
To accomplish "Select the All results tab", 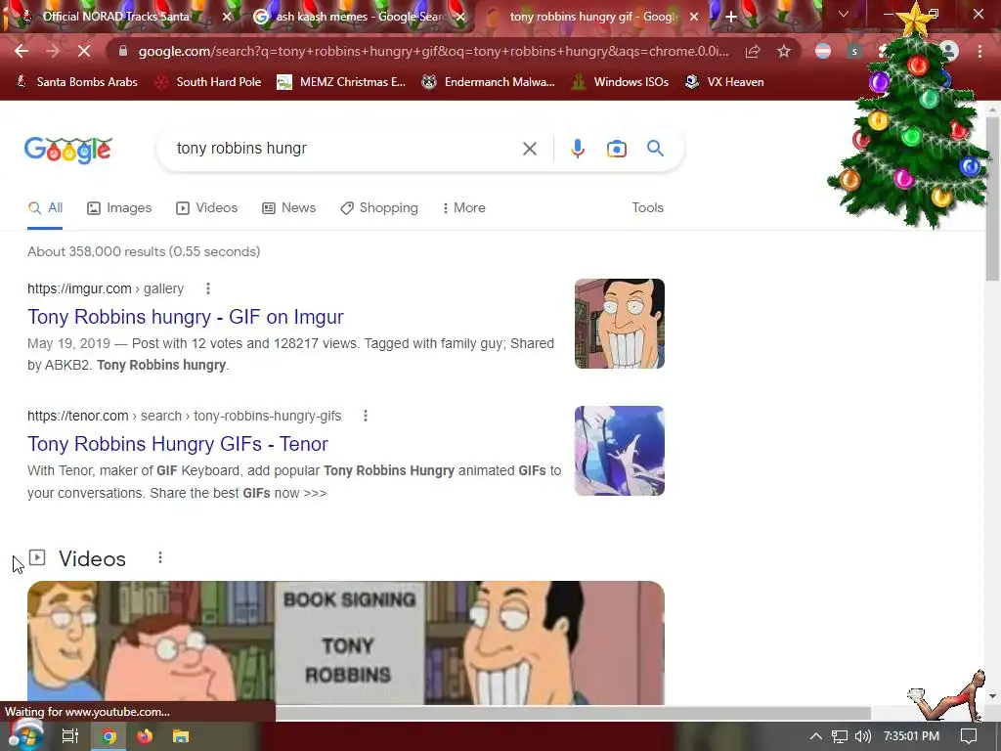I will (45, 207).
